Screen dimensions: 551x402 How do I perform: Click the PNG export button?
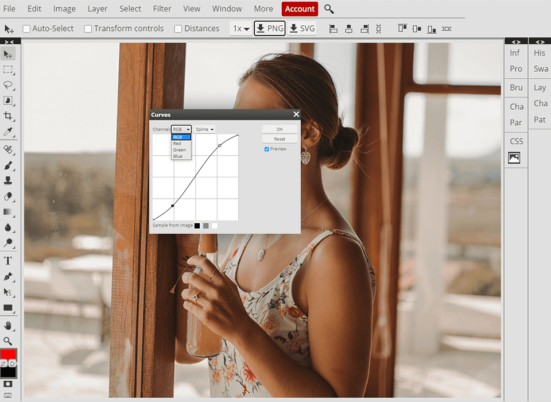pyautogui.click(x=270, y=28)
